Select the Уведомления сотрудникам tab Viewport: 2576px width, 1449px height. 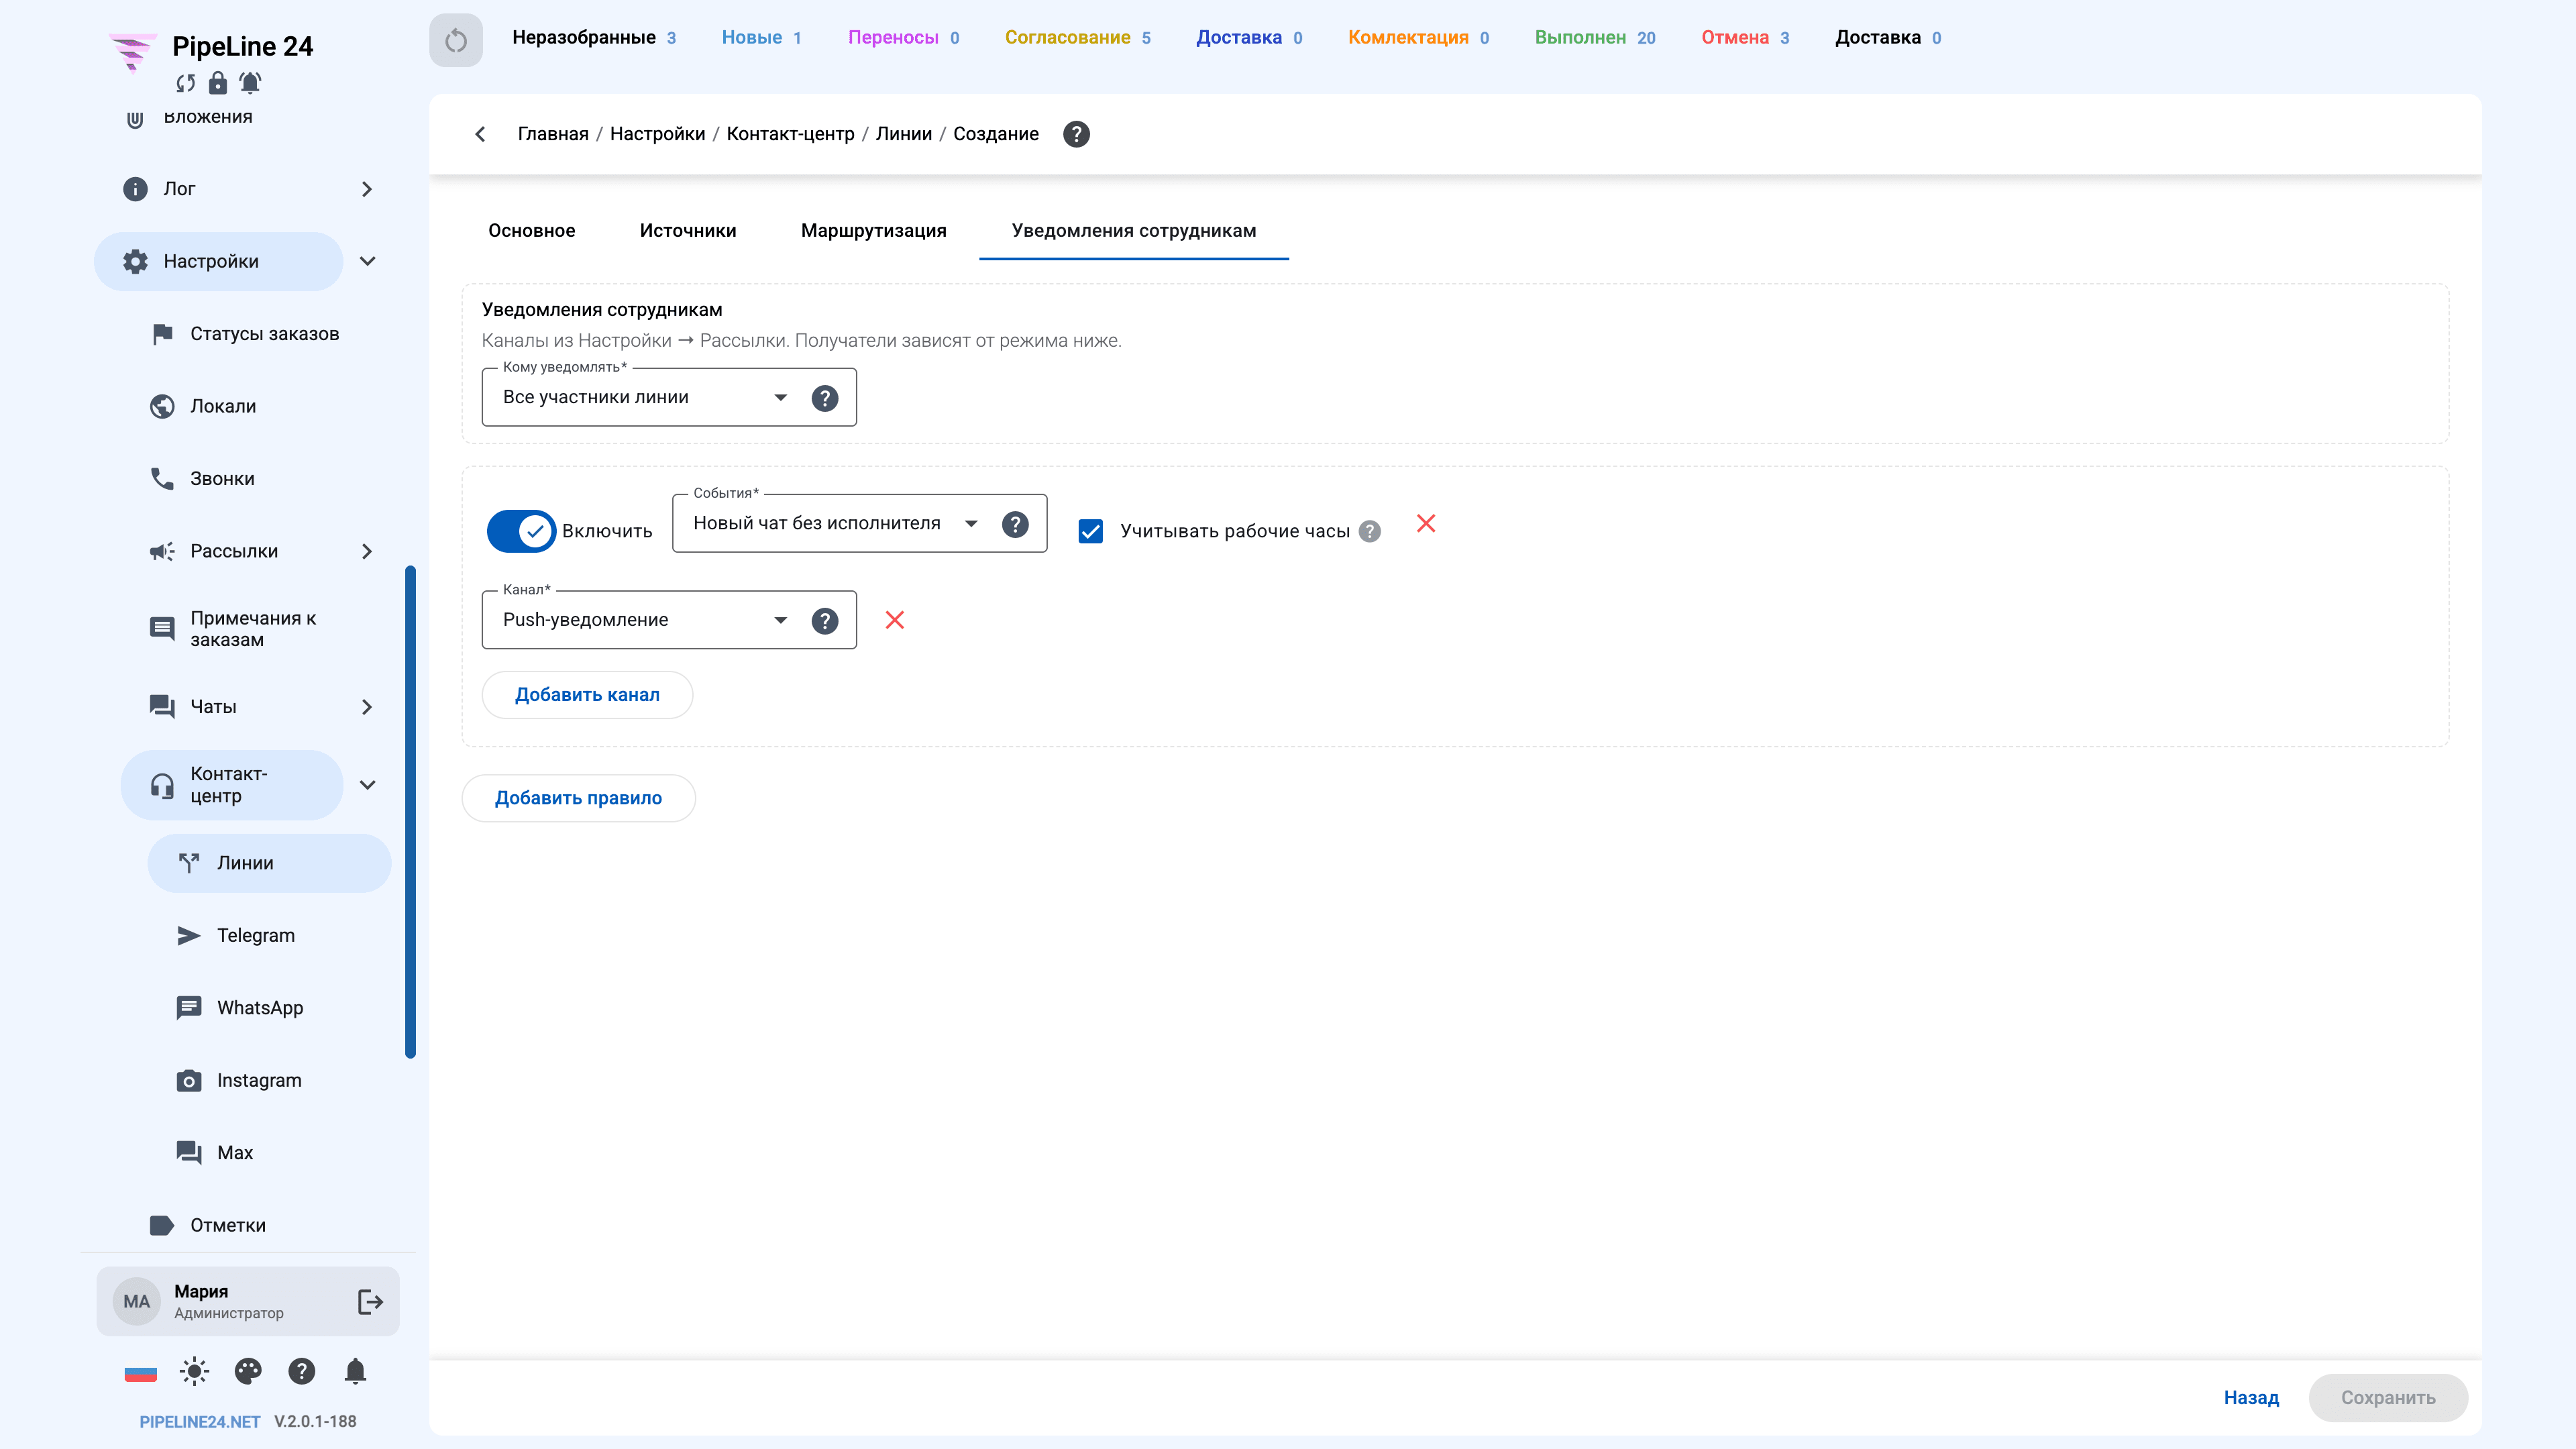[x=1134, y=231]
